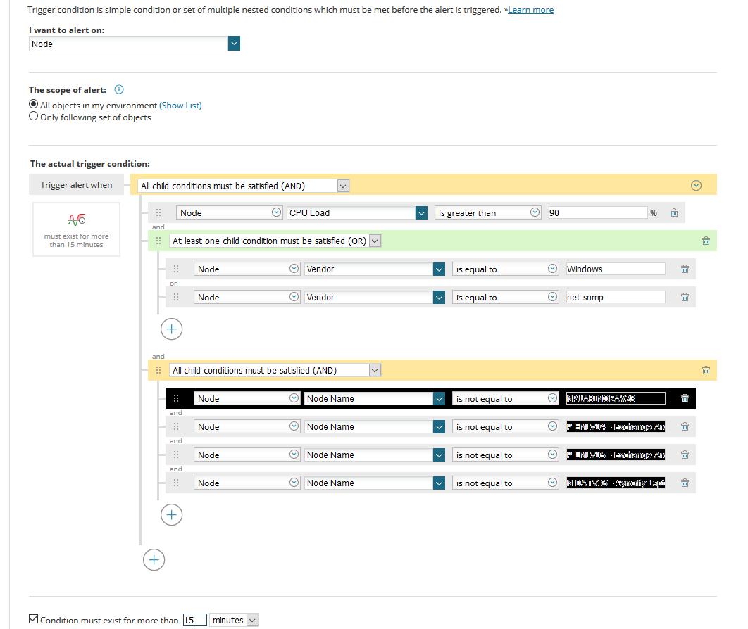Image resolution: width=748 pixels, height=629 pixels.
Task: Click drag handle of the nested AND group
Action: pos(158,370)
